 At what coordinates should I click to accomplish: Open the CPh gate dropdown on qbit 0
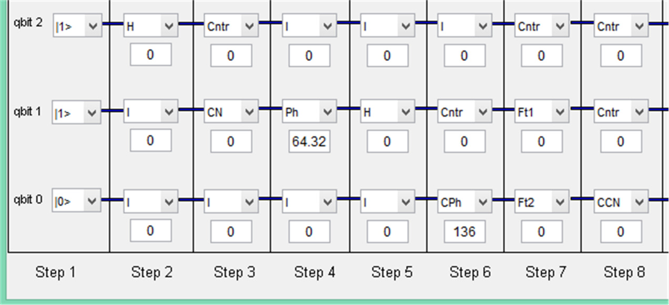pyautogui.click(x=464, y=202)
